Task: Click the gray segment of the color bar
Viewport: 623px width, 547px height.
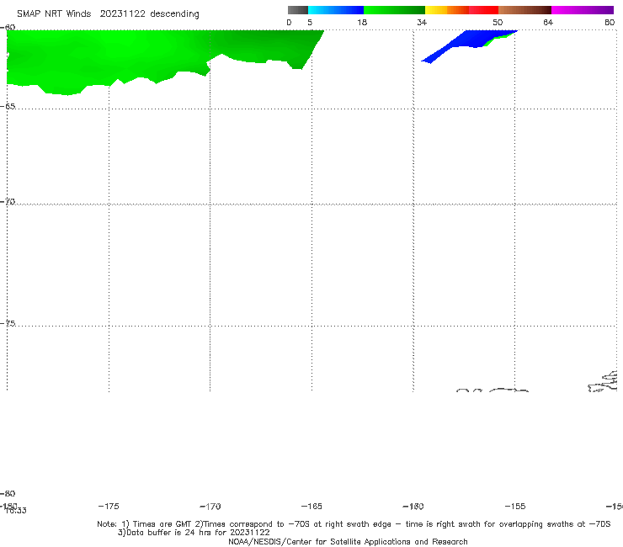Action: coord(298,10)
